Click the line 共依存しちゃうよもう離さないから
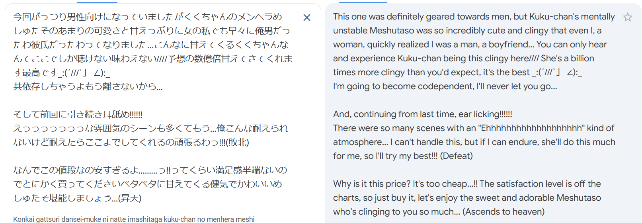 pyautogui.click(x=88, y=86)
